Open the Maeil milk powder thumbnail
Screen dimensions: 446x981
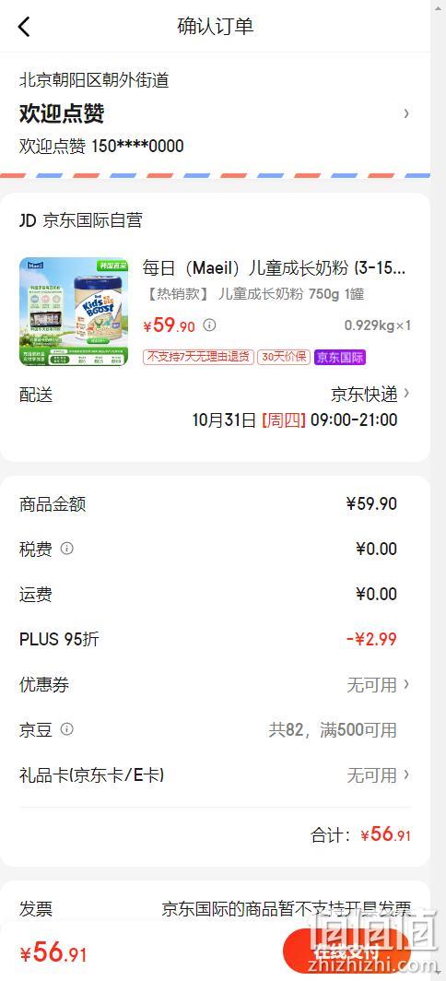74,312
